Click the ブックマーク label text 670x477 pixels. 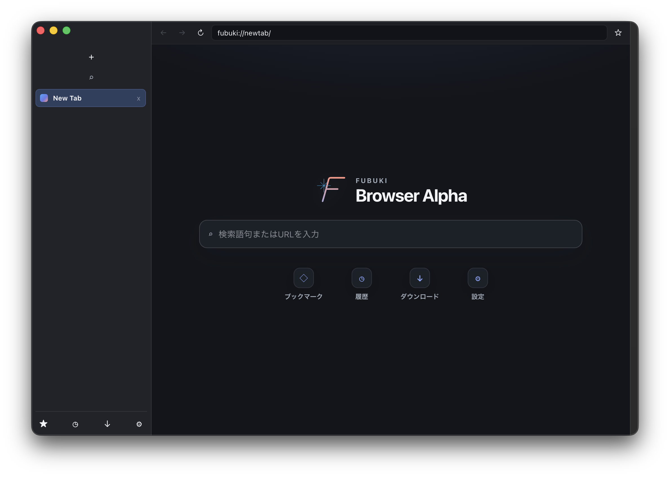303,296
